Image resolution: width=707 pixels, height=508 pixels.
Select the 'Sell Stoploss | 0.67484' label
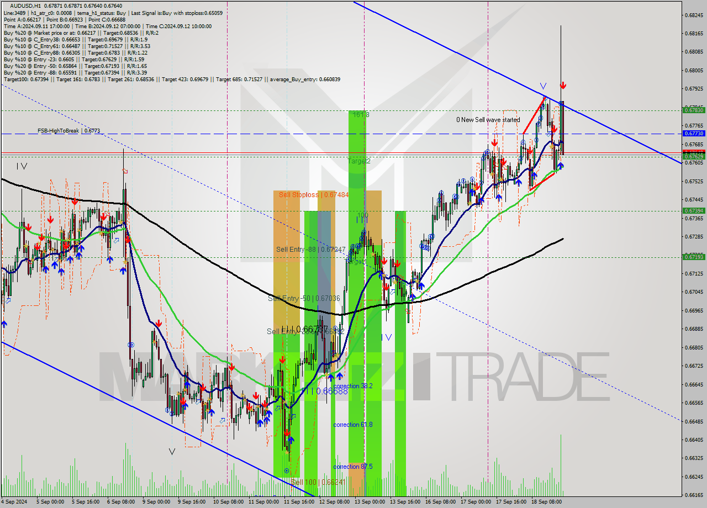[314, 194]
